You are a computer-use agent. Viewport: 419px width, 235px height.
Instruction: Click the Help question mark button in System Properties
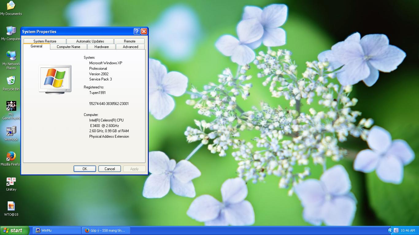tap(137, 32)
